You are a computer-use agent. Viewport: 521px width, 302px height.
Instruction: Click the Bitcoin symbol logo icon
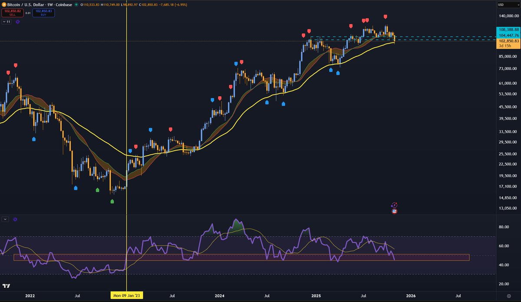(4, 4)
